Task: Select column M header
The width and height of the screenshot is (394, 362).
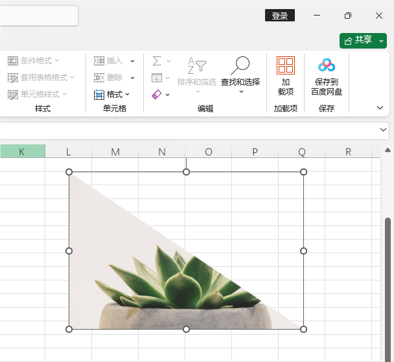Action: (115, 152)
